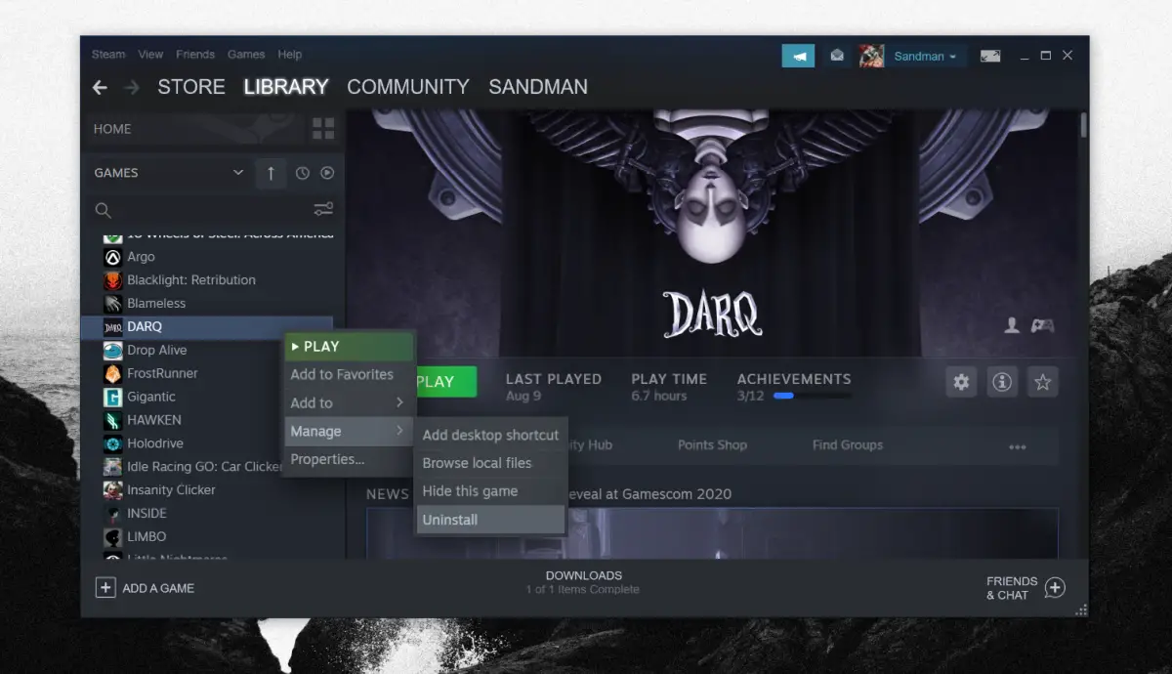Click the Sandman profile avatar

click(x=871, y=56)
